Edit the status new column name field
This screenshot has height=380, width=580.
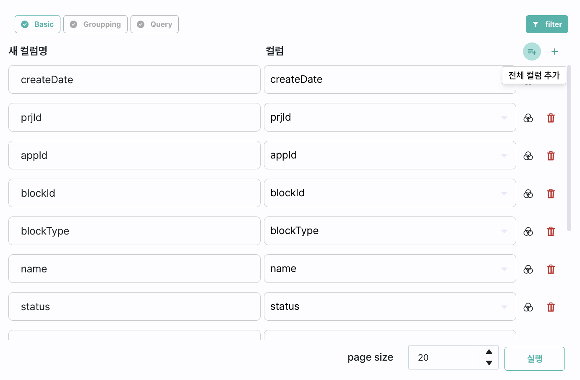tap(134, 306)
